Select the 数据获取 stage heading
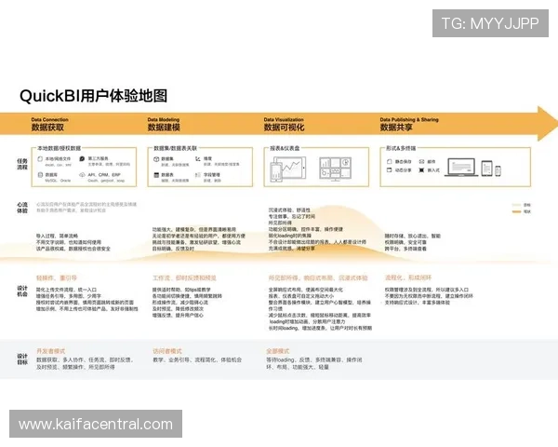Viewport: 558px width, 447px height. click(x=47, y=128)
